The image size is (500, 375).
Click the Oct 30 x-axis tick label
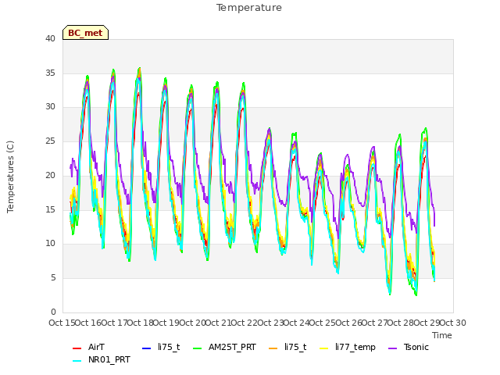point(453,323)
